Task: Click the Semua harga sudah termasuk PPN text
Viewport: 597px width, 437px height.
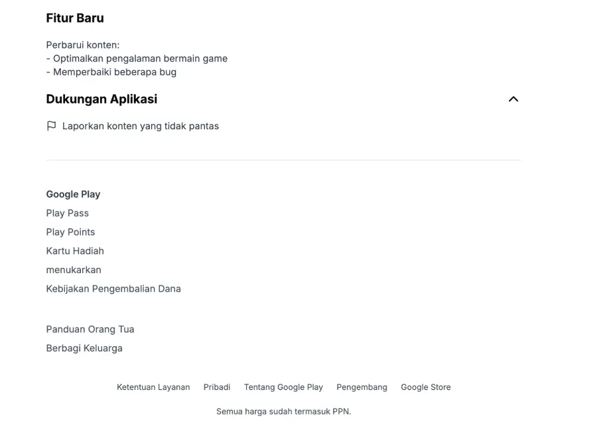Action: 283,412
